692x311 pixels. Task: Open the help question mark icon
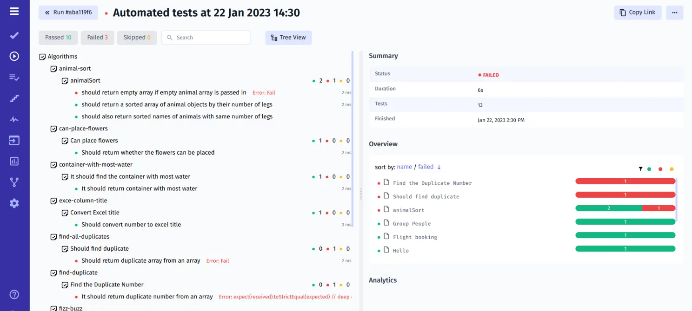click(14, 294)
